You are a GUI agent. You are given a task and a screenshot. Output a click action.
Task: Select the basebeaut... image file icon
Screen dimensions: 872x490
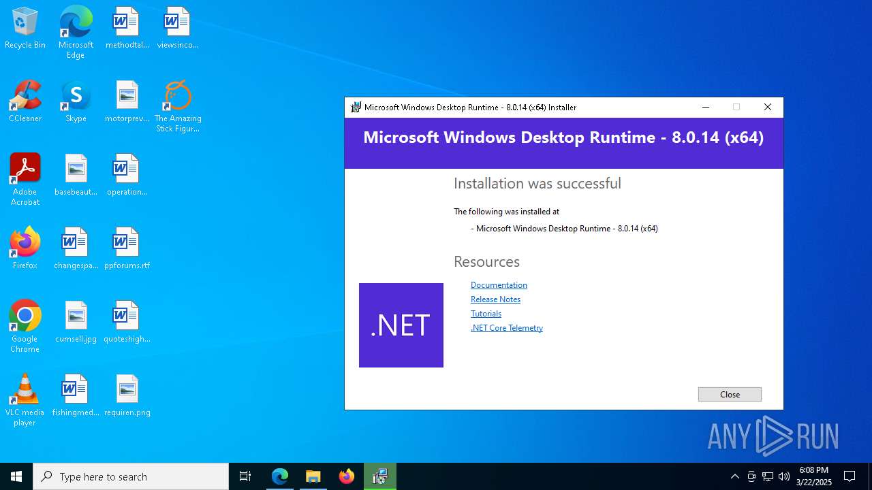click(x=76, y=175)
